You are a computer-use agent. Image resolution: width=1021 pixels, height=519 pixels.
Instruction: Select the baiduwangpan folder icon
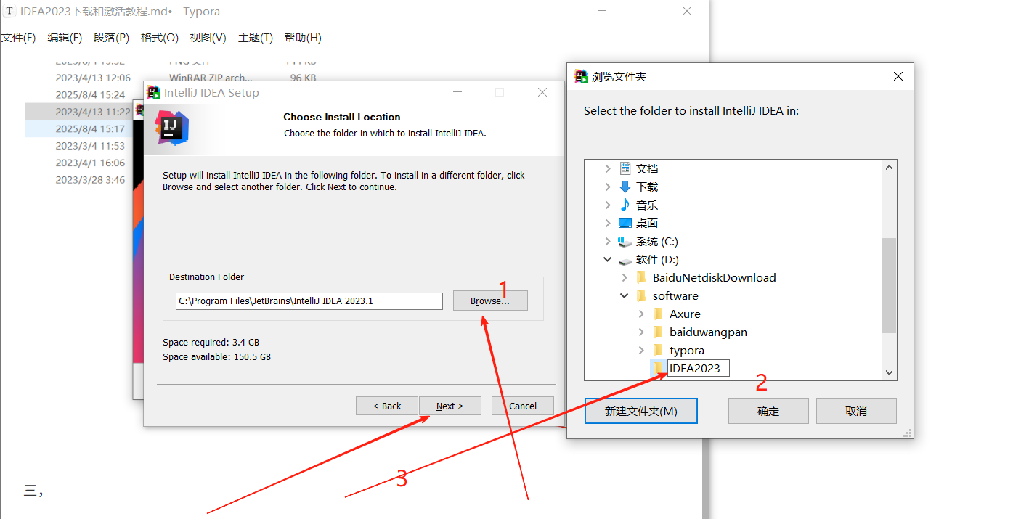[x=658, y=332]
